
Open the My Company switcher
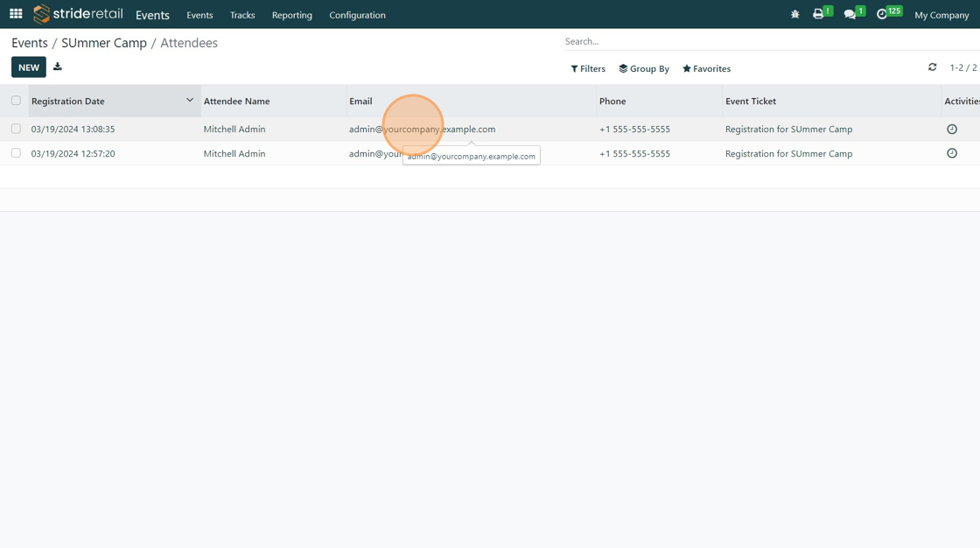[x=941, y=15]
